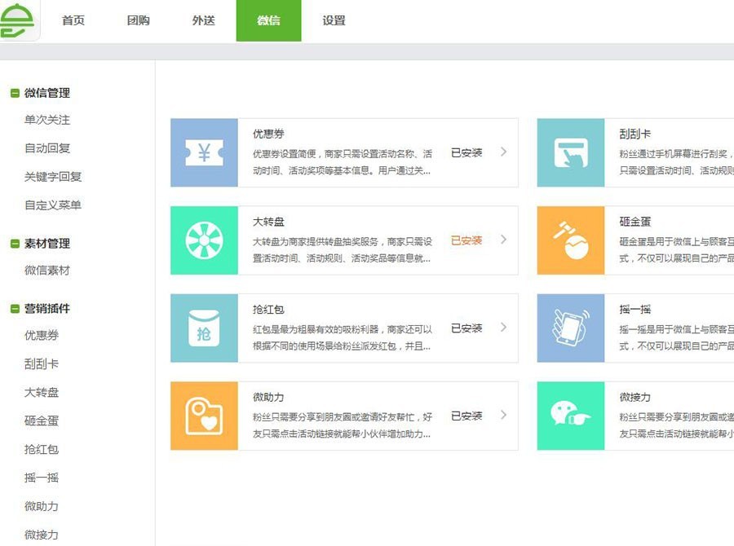Screen dimensions: 734x546
Task: Open the 设置 tab
Action: click(334, 20)
